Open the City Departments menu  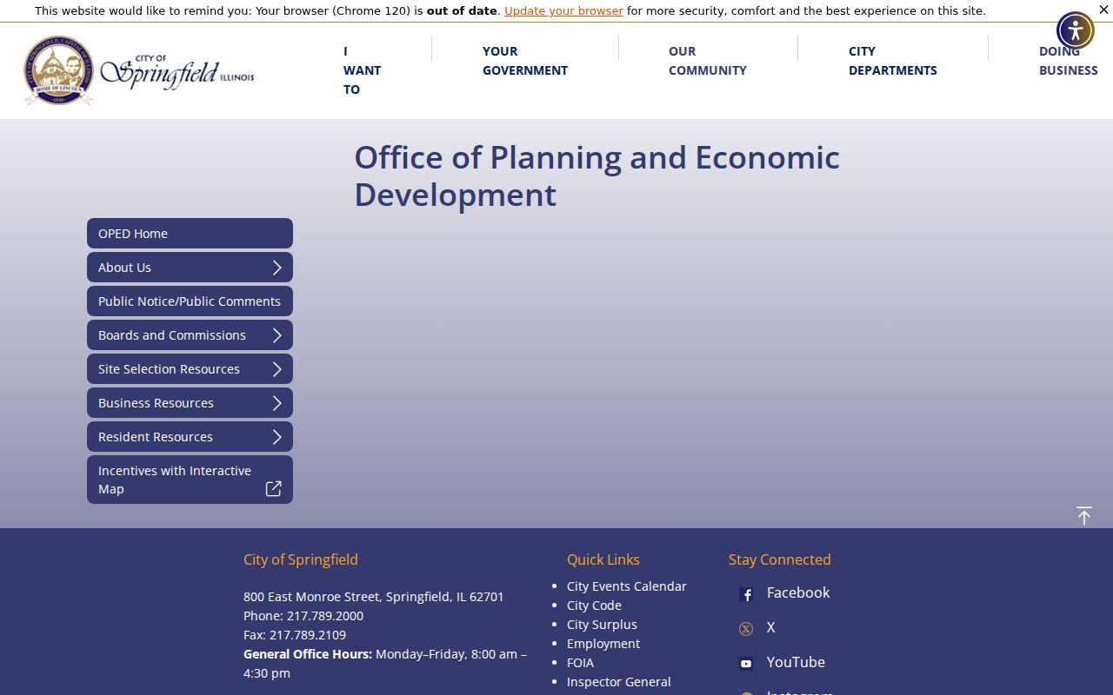point(893,61)
